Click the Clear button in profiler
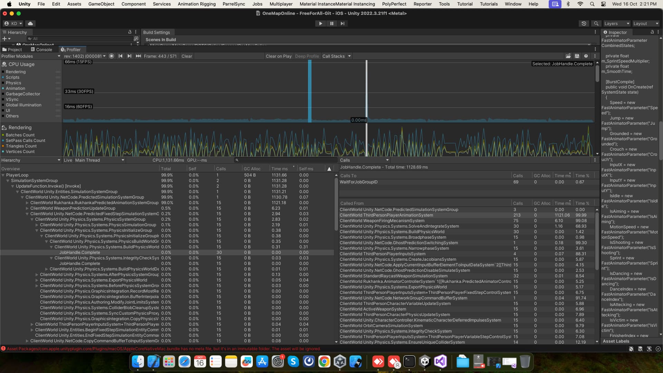 point(187,56)
